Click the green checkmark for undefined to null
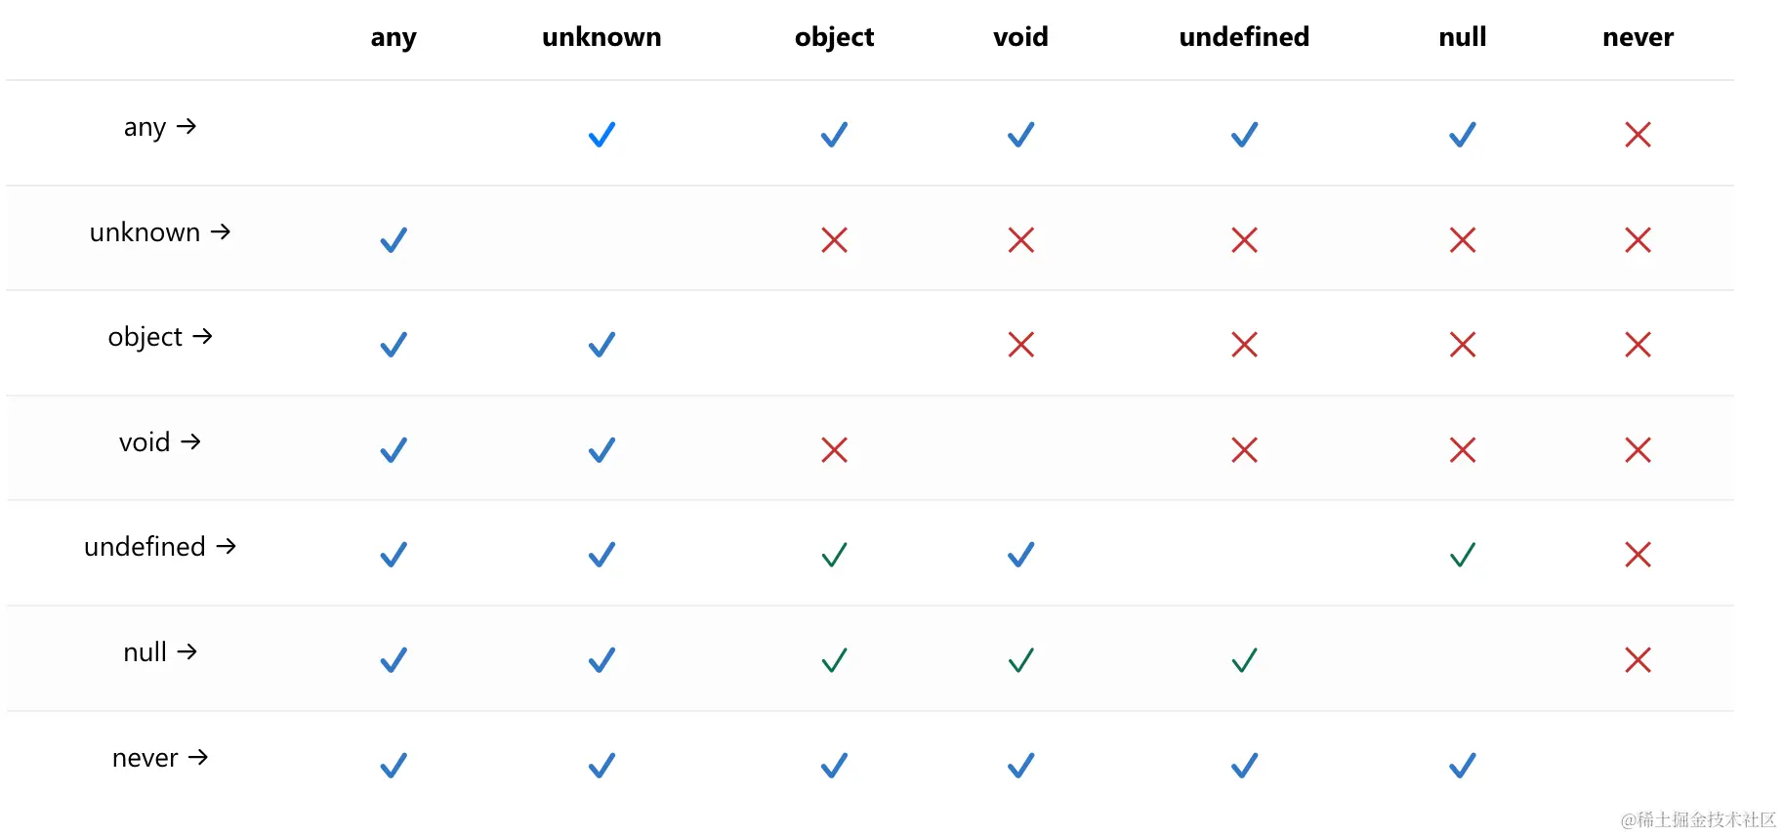Image resolution: width=1783 pixels, height=836 pixels. (x=1462, y=555)
